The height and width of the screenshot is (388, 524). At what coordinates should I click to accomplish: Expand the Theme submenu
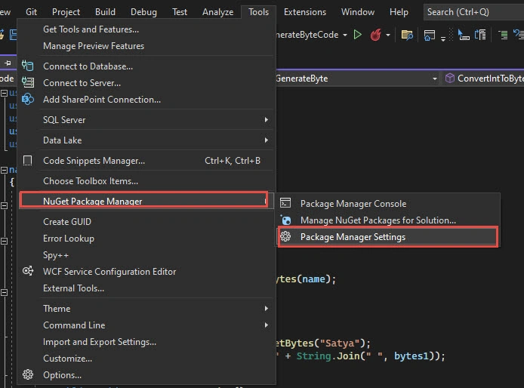tap(146, 309)
